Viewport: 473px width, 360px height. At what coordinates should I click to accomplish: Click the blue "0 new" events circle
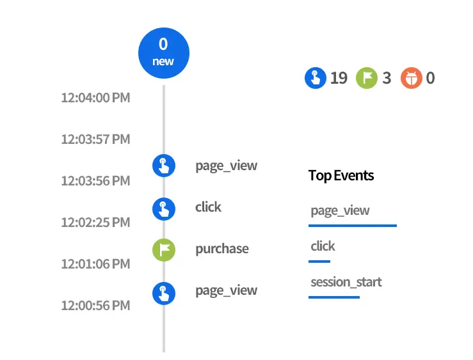click(x=163, y=52)
